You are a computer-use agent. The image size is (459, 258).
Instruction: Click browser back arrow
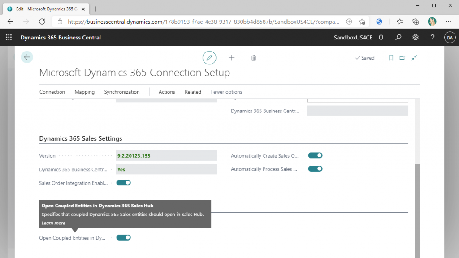click(10, 21)
